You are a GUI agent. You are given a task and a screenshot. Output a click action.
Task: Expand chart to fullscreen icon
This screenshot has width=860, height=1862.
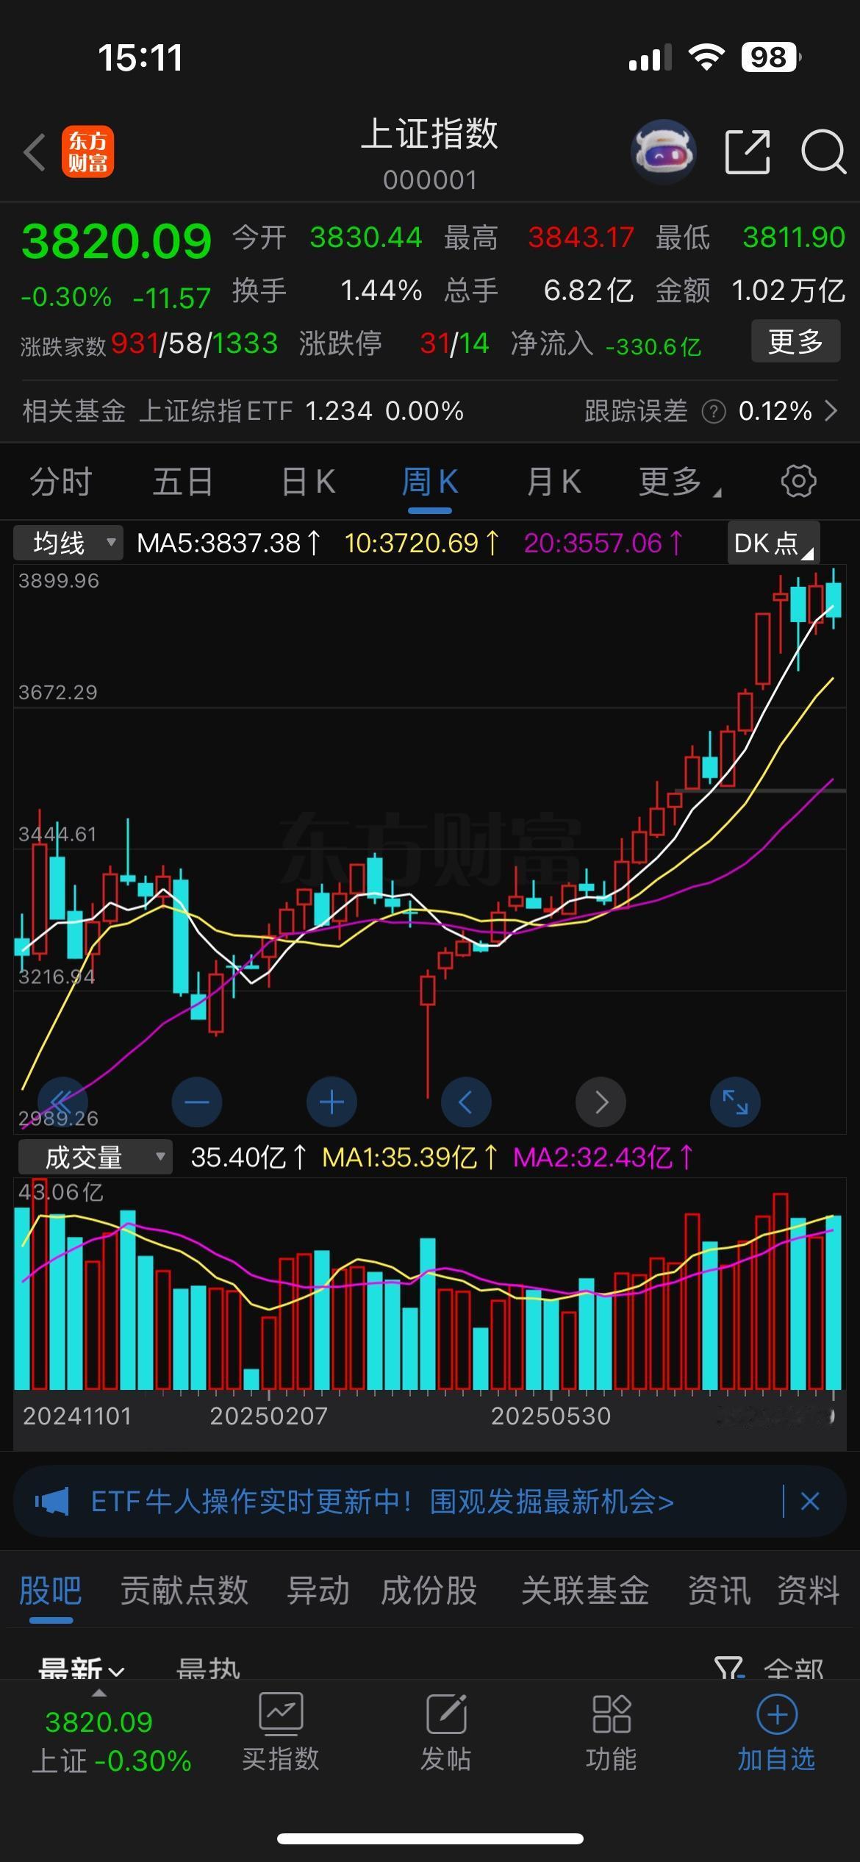[x=735, y=1102]
